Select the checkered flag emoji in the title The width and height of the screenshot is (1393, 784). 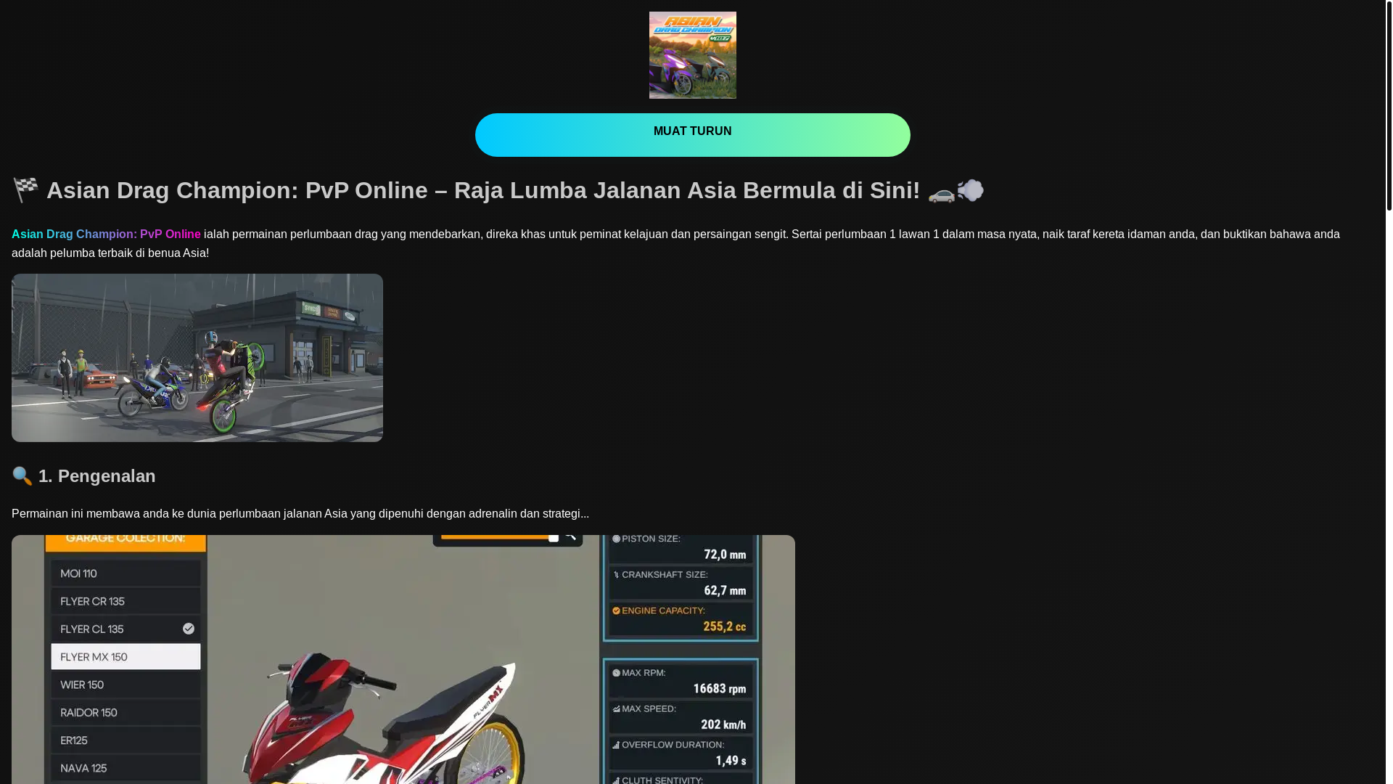click(25, 190)
